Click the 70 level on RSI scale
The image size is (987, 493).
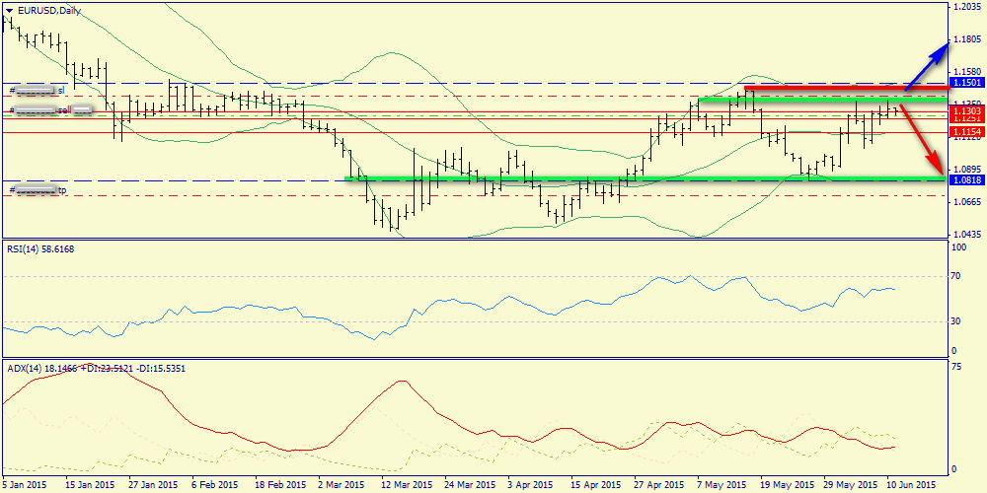coord(955,276)
